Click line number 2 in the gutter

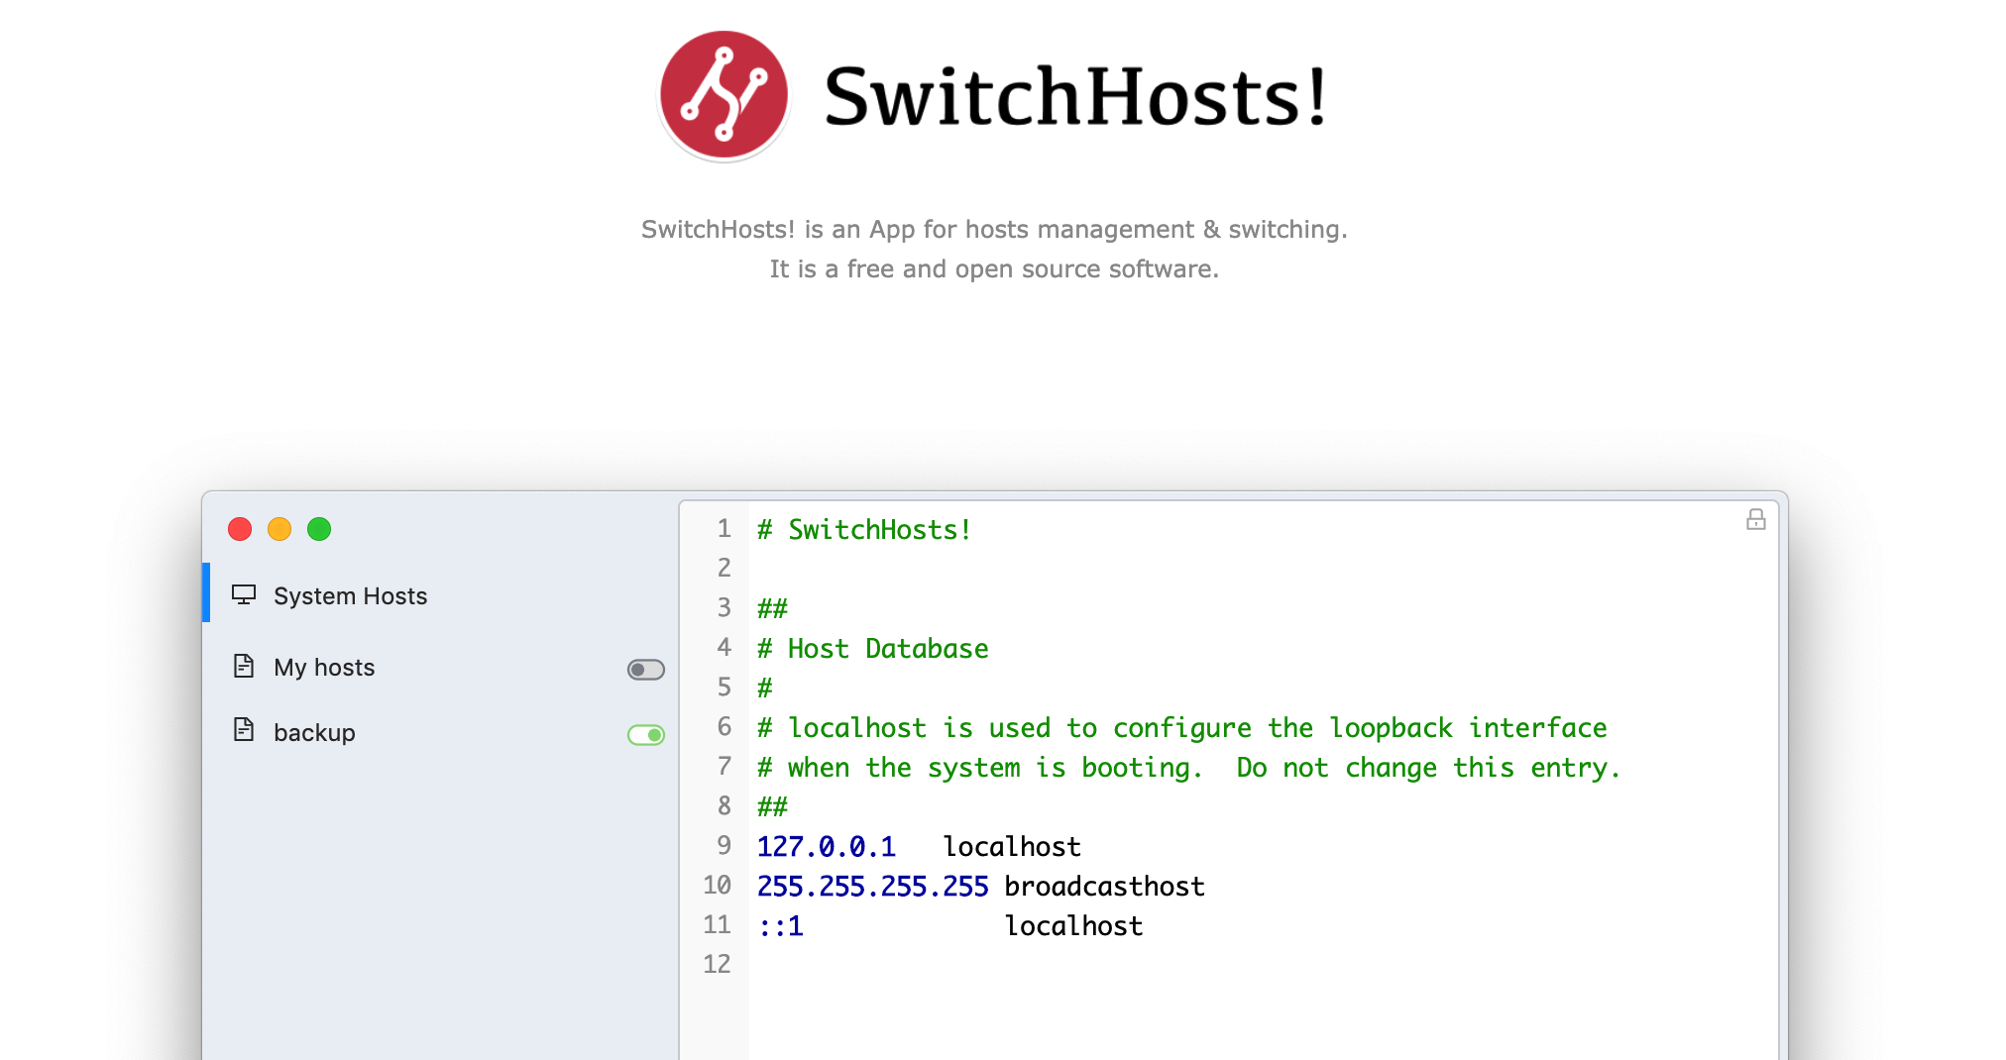[724, 568]
